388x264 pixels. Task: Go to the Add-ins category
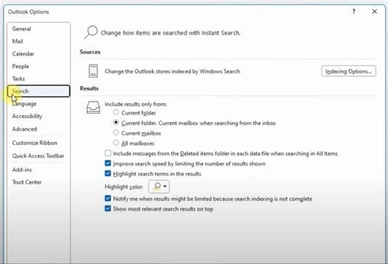click(22, 170)
